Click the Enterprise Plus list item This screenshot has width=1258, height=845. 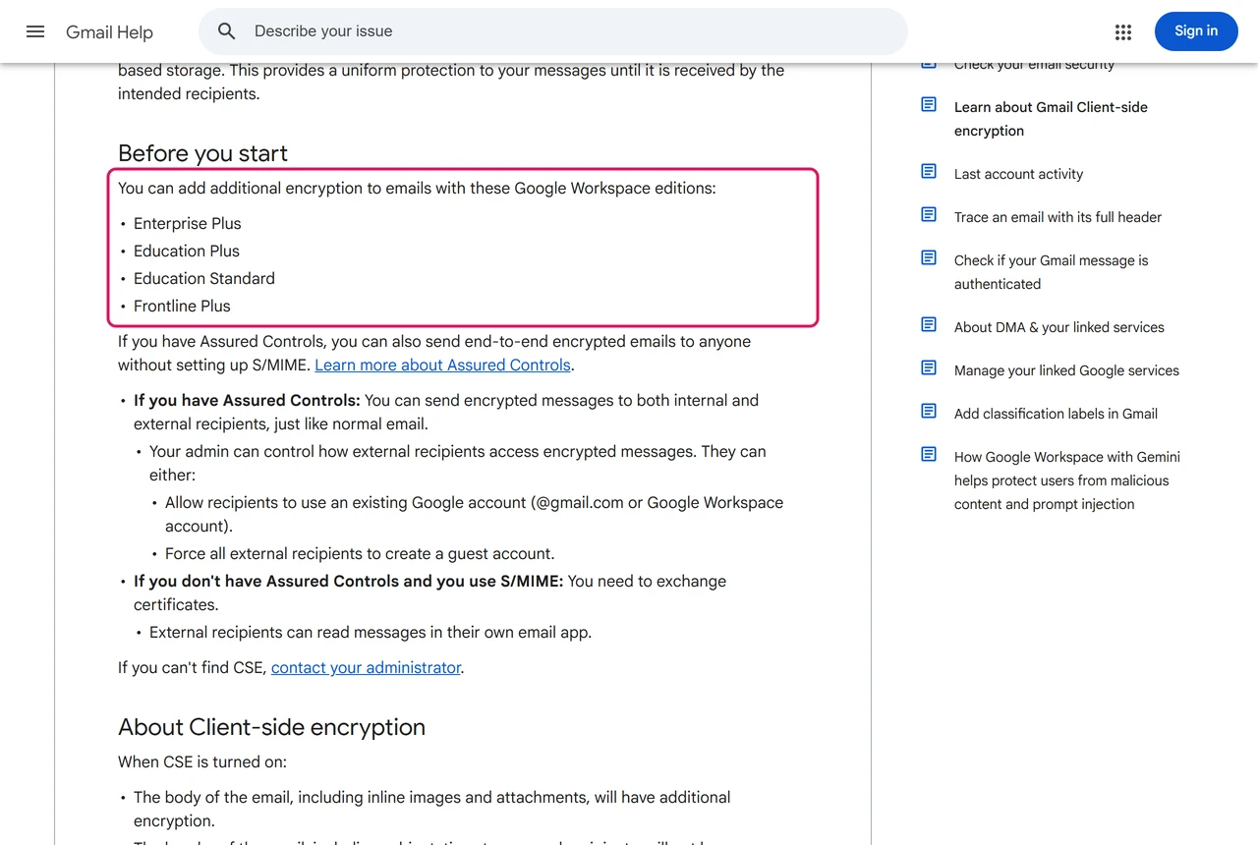(x=187, y=224)
